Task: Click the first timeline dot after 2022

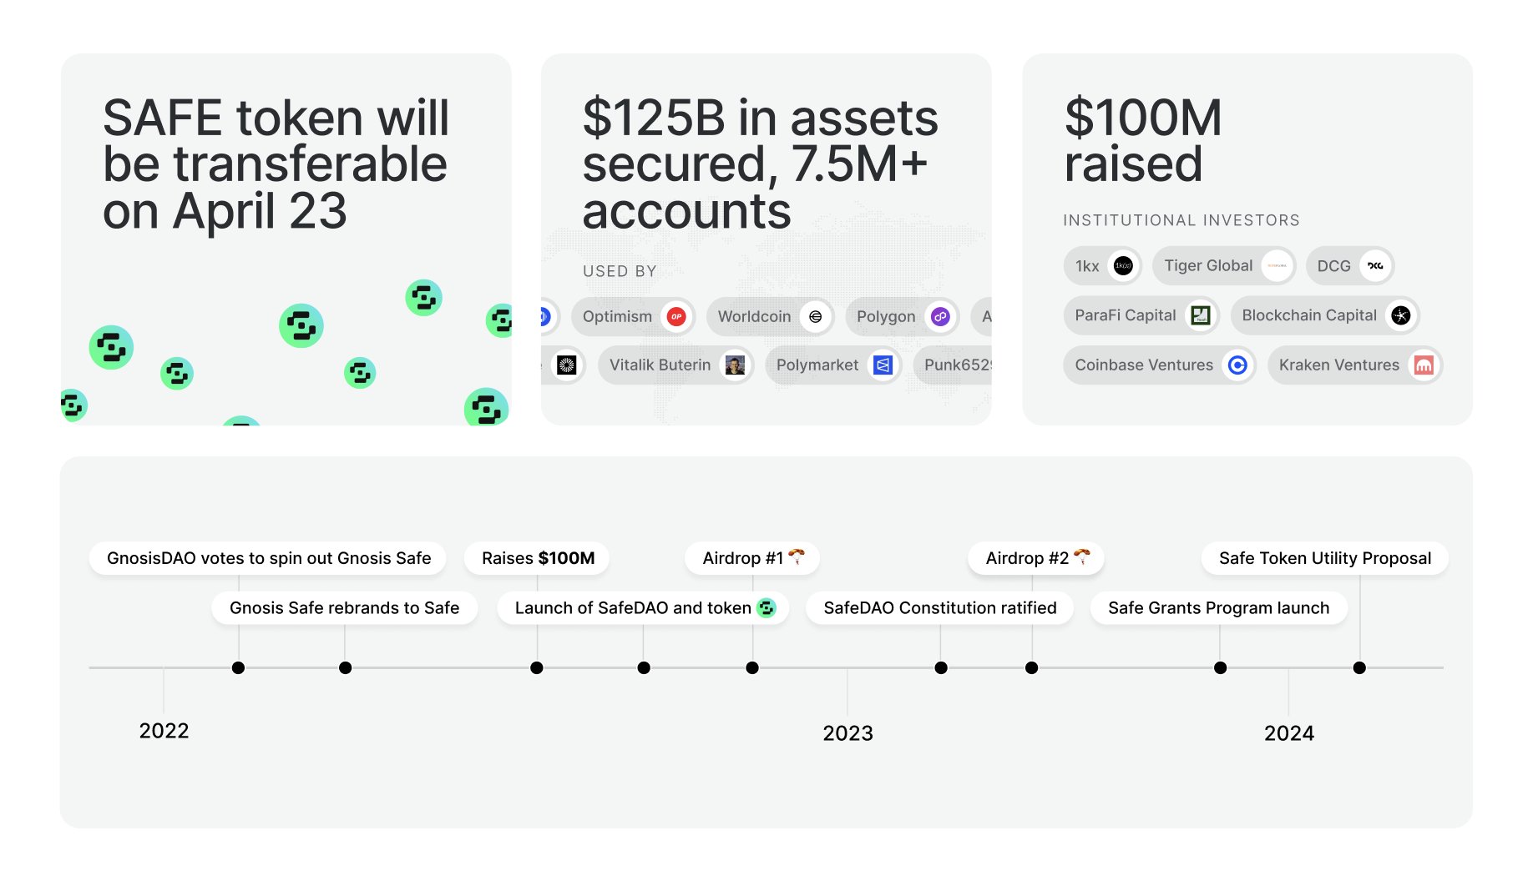Action: (238, 667)
